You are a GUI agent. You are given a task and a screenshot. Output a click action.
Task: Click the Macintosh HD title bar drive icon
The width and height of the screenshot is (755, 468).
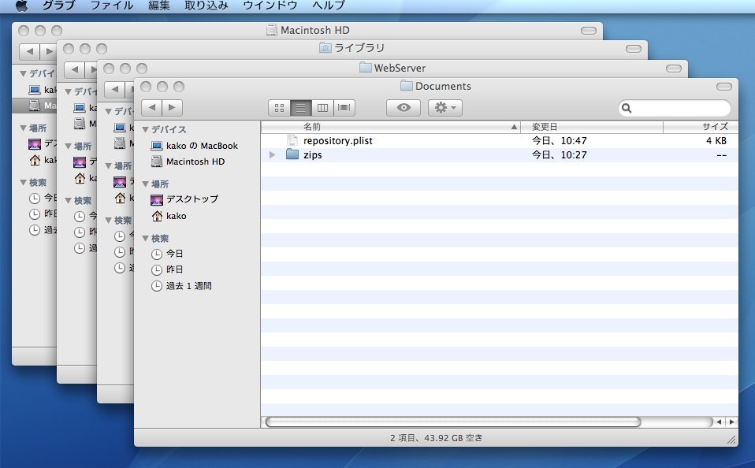272,30
